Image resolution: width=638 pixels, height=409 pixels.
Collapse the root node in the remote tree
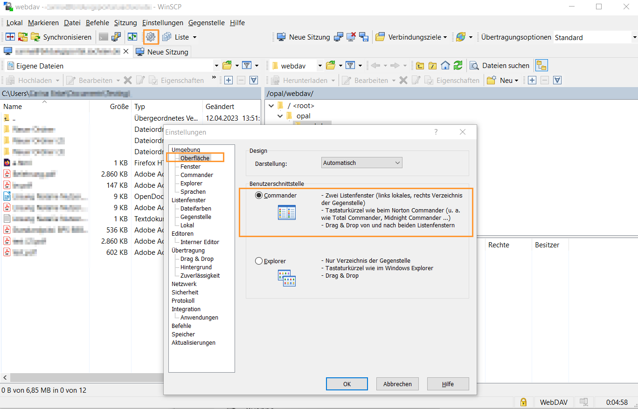pos(271,105)
